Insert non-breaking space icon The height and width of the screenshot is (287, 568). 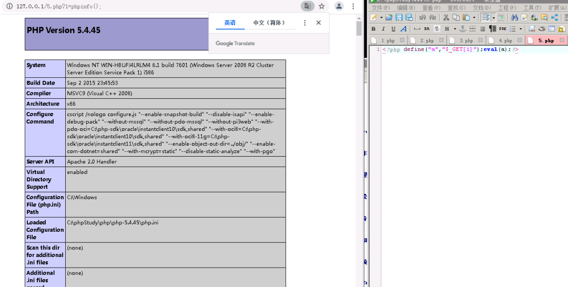(417, 29)
